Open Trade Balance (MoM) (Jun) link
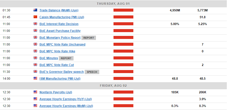This screenshot has height=110, width=227. click(59, 10)
